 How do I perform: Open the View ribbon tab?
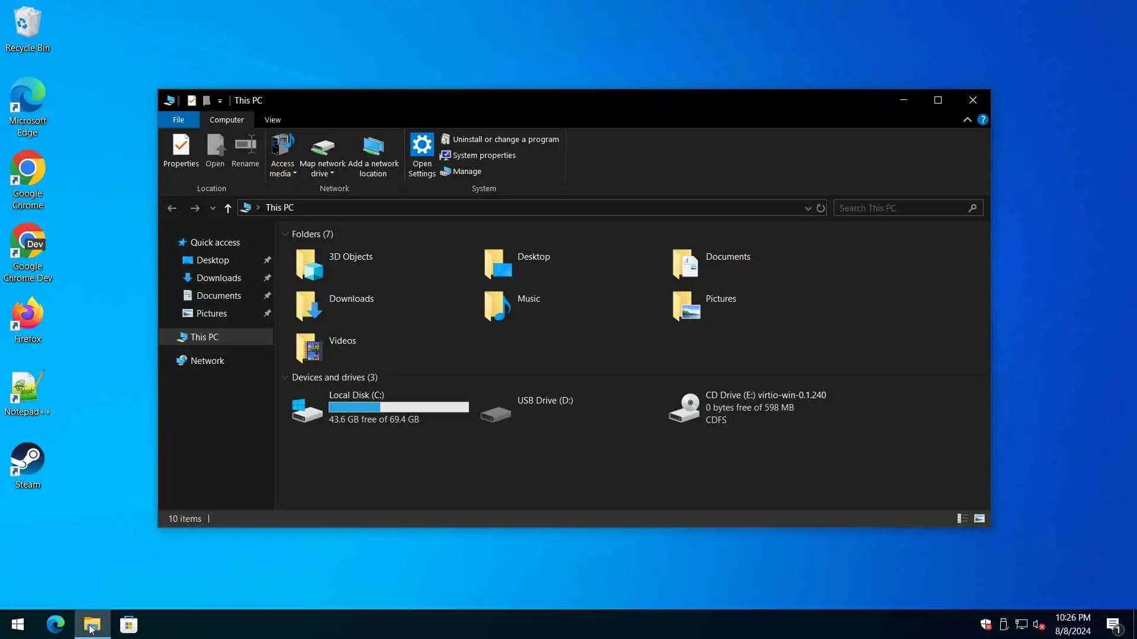[272, 120]
